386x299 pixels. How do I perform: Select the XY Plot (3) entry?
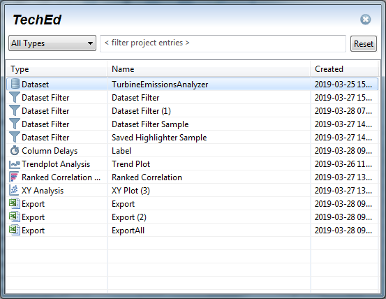192,191
